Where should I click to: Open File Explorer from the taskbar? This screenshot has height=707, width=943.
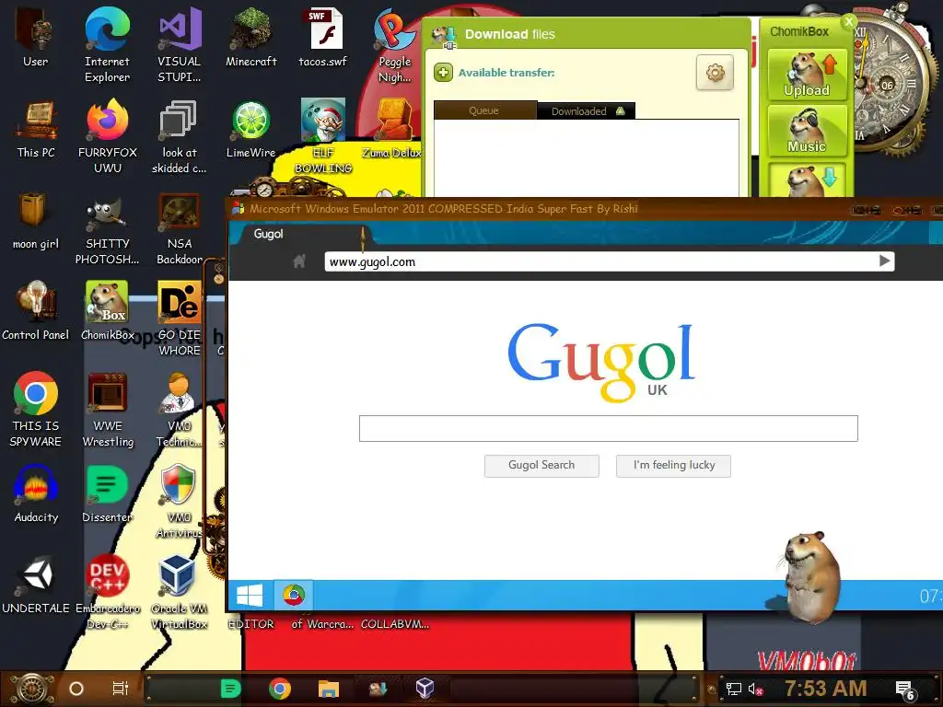(329, 689)
